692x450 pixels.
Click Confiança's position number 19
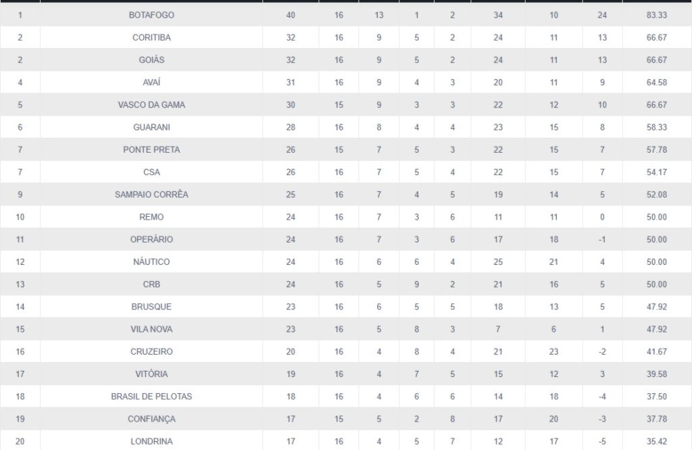point(20,419)
